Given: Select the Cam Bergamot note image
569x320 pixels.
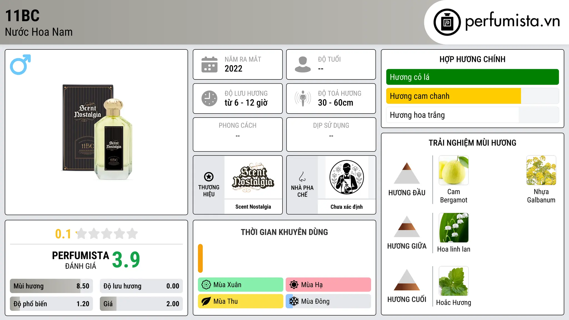Looking at the screenshot, I should click(x=454, y=170).
